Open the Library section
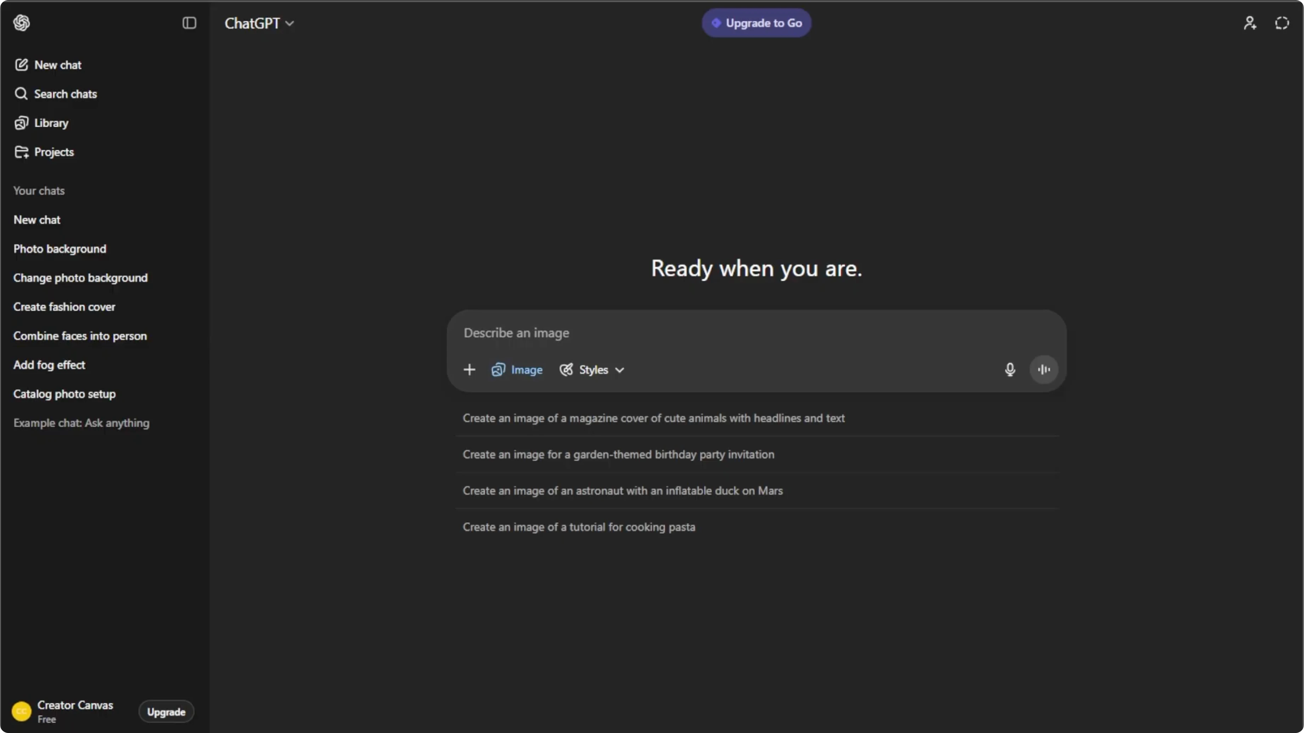This screenshot has height=733, width=1304. coord(104,123)
